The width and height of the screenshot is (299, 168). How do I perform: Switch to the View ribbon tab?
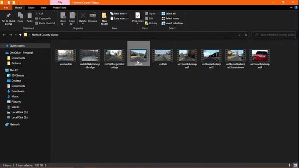click(x=43, y=7)
